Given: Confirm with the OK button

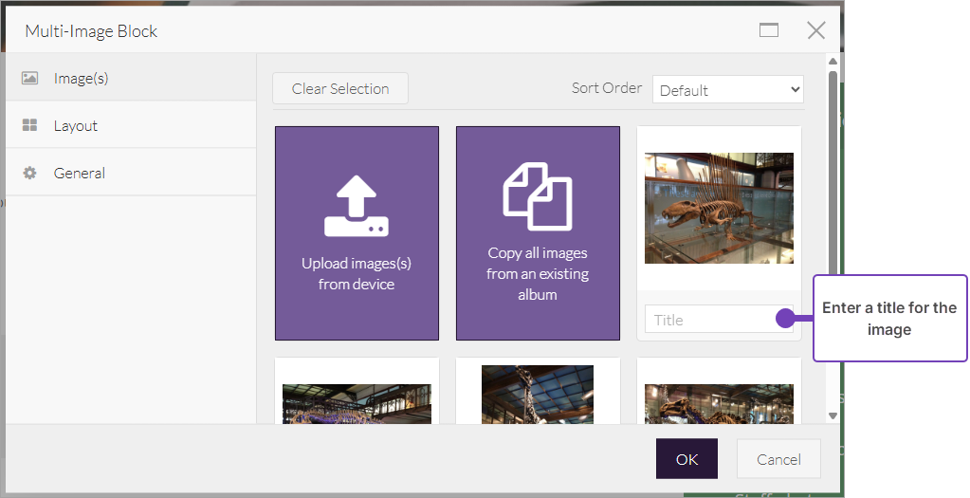Looking at the screenshot, I should click(686, 459).
